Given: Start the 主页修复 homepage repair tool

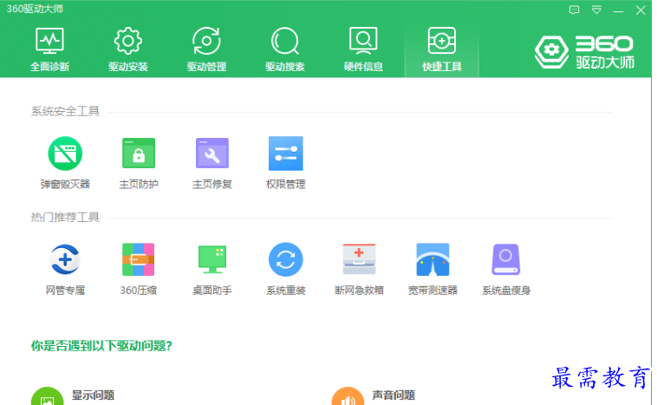Looking at the screenshot, I should click(212, 163).
